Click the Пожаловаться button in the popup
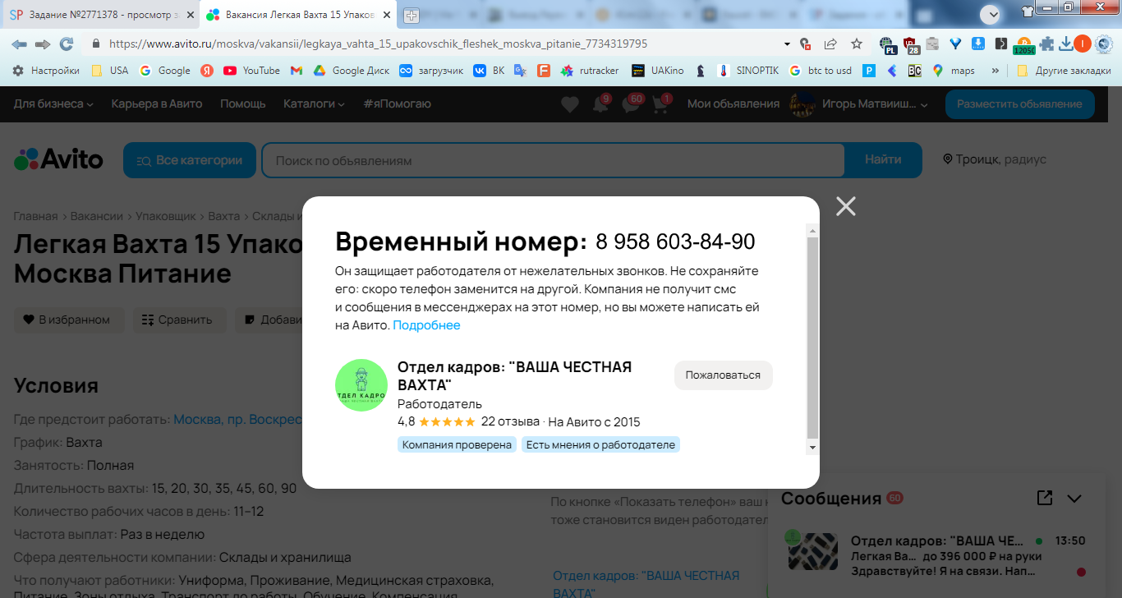The width and height of the screenshot is (1122, 598). coord(723,375)
